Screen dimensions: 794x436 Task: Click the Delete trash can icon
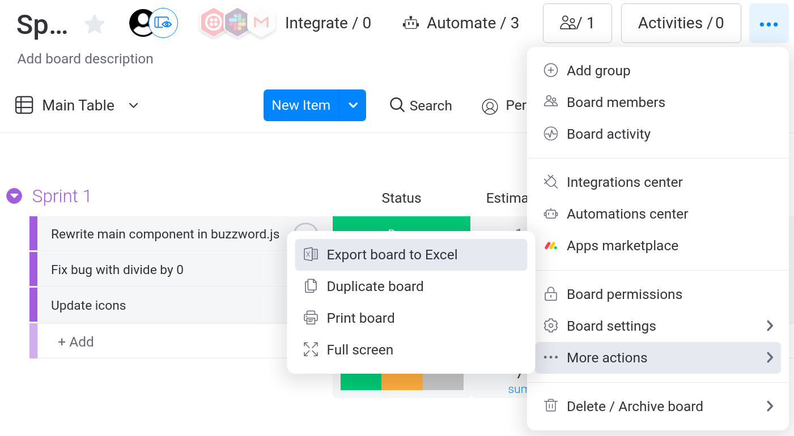tap(551, 406)
